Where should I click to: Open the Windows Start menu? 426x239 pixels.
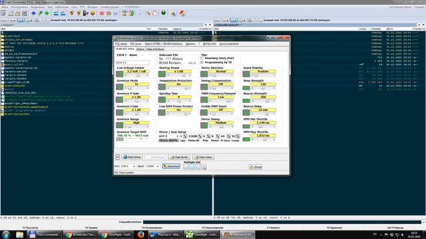[x=6, y=234]
